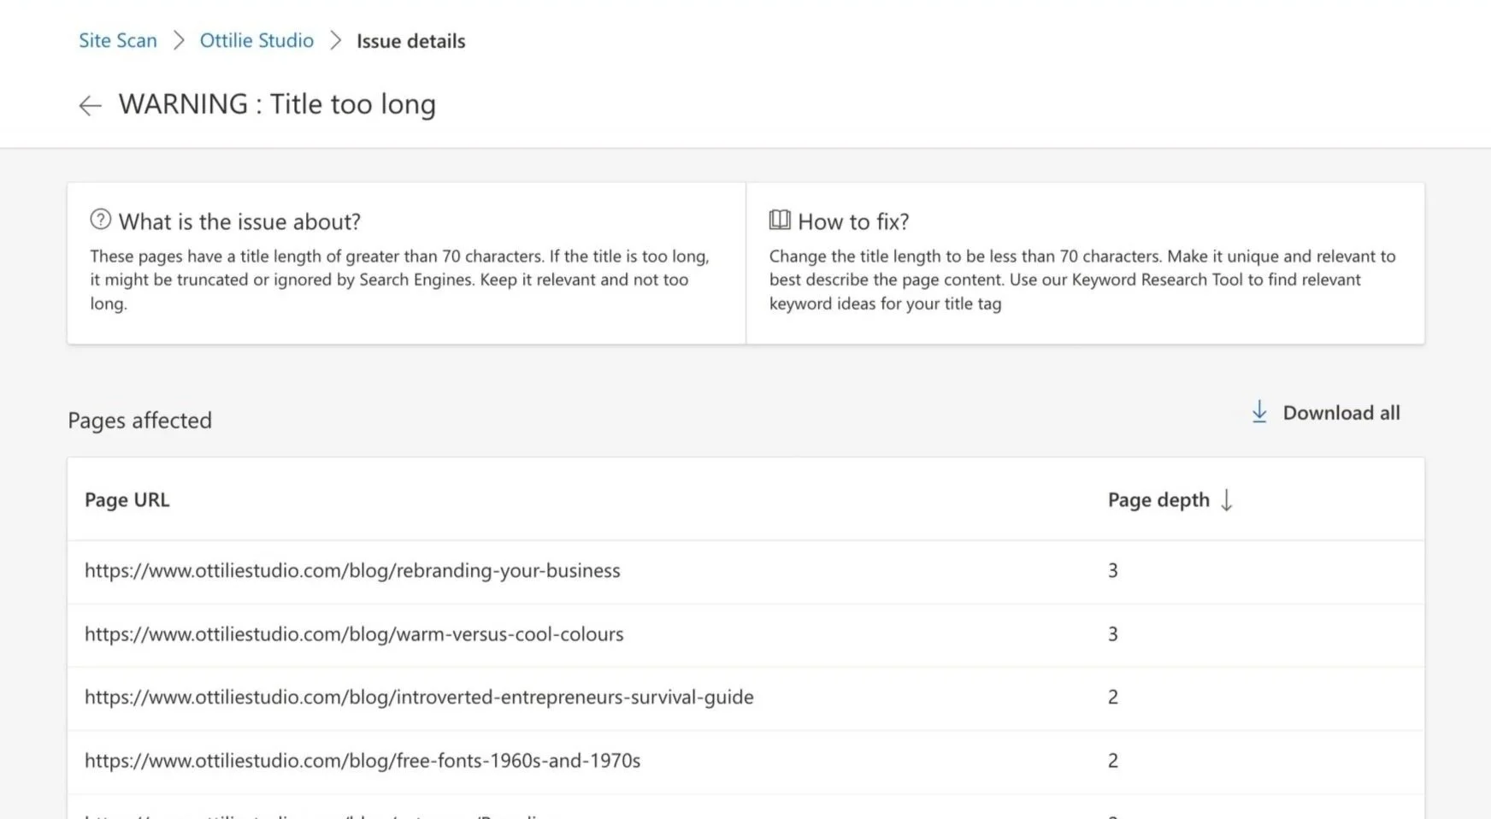Toggle ascending sort on Page URL column
Screen dimensions: 1491x819
127,500
